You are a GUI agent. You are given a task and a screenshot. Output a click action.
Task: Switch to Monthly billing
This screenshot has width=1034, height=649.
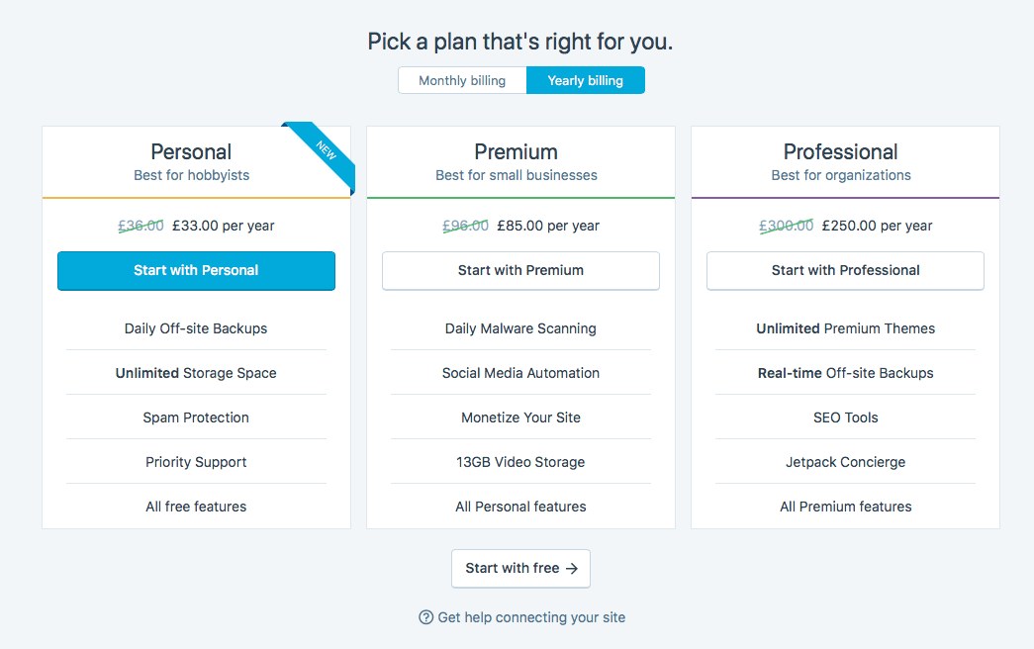pos(462,80)
